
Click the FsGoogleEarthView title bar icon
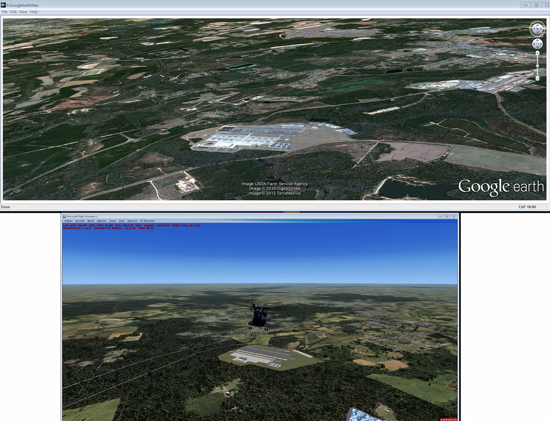[x=4, y=5]
